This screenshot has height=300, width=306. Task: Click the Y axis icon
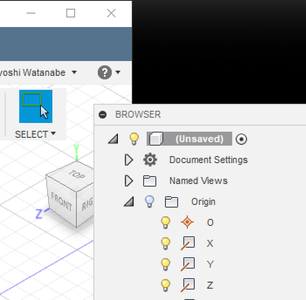188,264
